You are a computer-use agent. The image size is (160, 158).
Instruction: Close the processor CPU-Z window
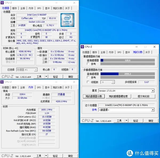point(74,3)
